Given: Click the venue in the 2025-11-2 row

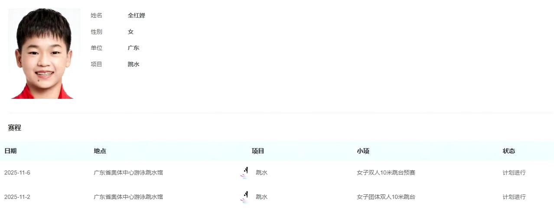Looking at the screenshot, I should (x=128, y=197).
